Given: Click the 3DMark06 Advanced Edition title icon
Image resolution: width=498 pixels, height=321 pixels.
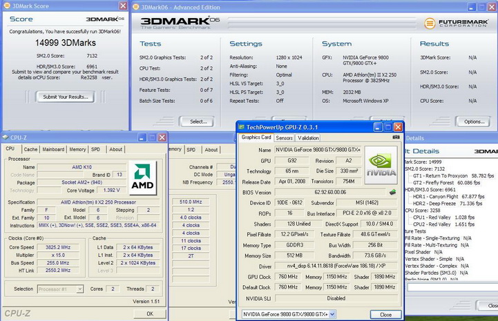Looking at the screenshot, I should coord(136,7).
